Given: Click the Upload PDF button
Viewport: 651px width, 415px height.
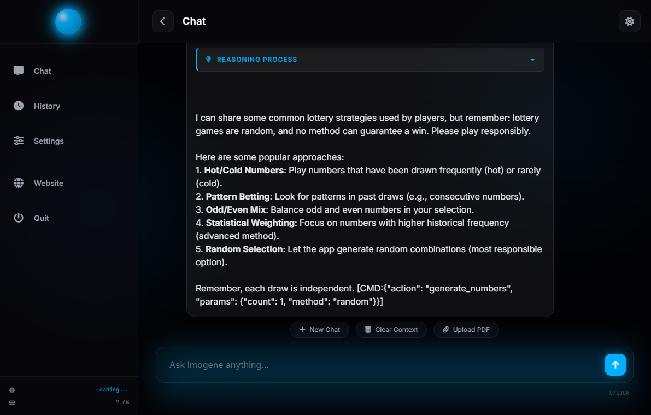Looking at the screenshot, I should tap(466, 330).
